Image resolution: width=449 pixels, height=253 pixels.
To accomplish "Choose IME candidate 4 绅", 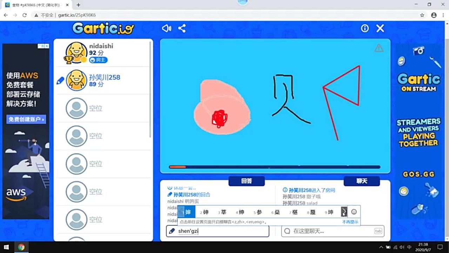I will 240,212.
